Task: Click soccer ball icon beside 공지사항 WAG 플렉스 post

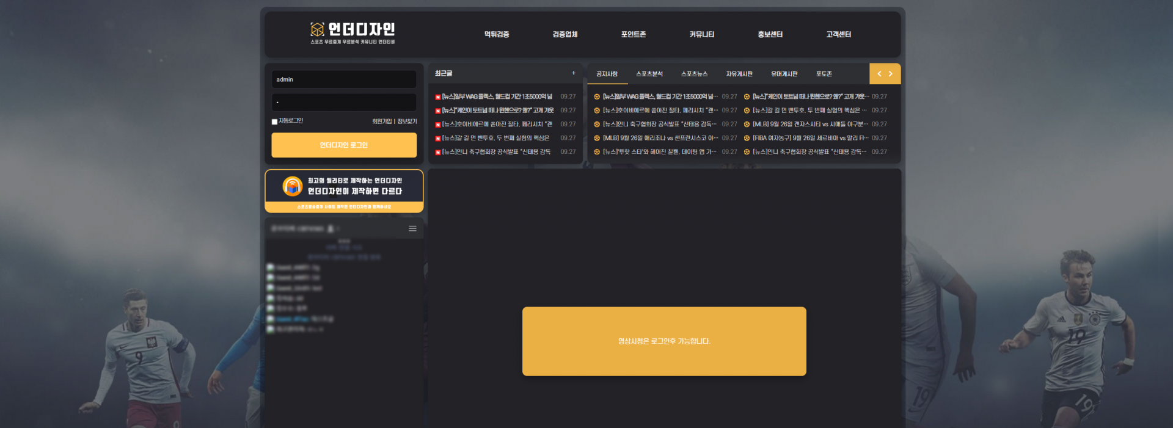Action: tap(597, 96)
